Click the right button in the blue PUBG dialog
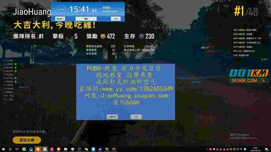This screenshot has width=271, height=152. coord(136,117)
